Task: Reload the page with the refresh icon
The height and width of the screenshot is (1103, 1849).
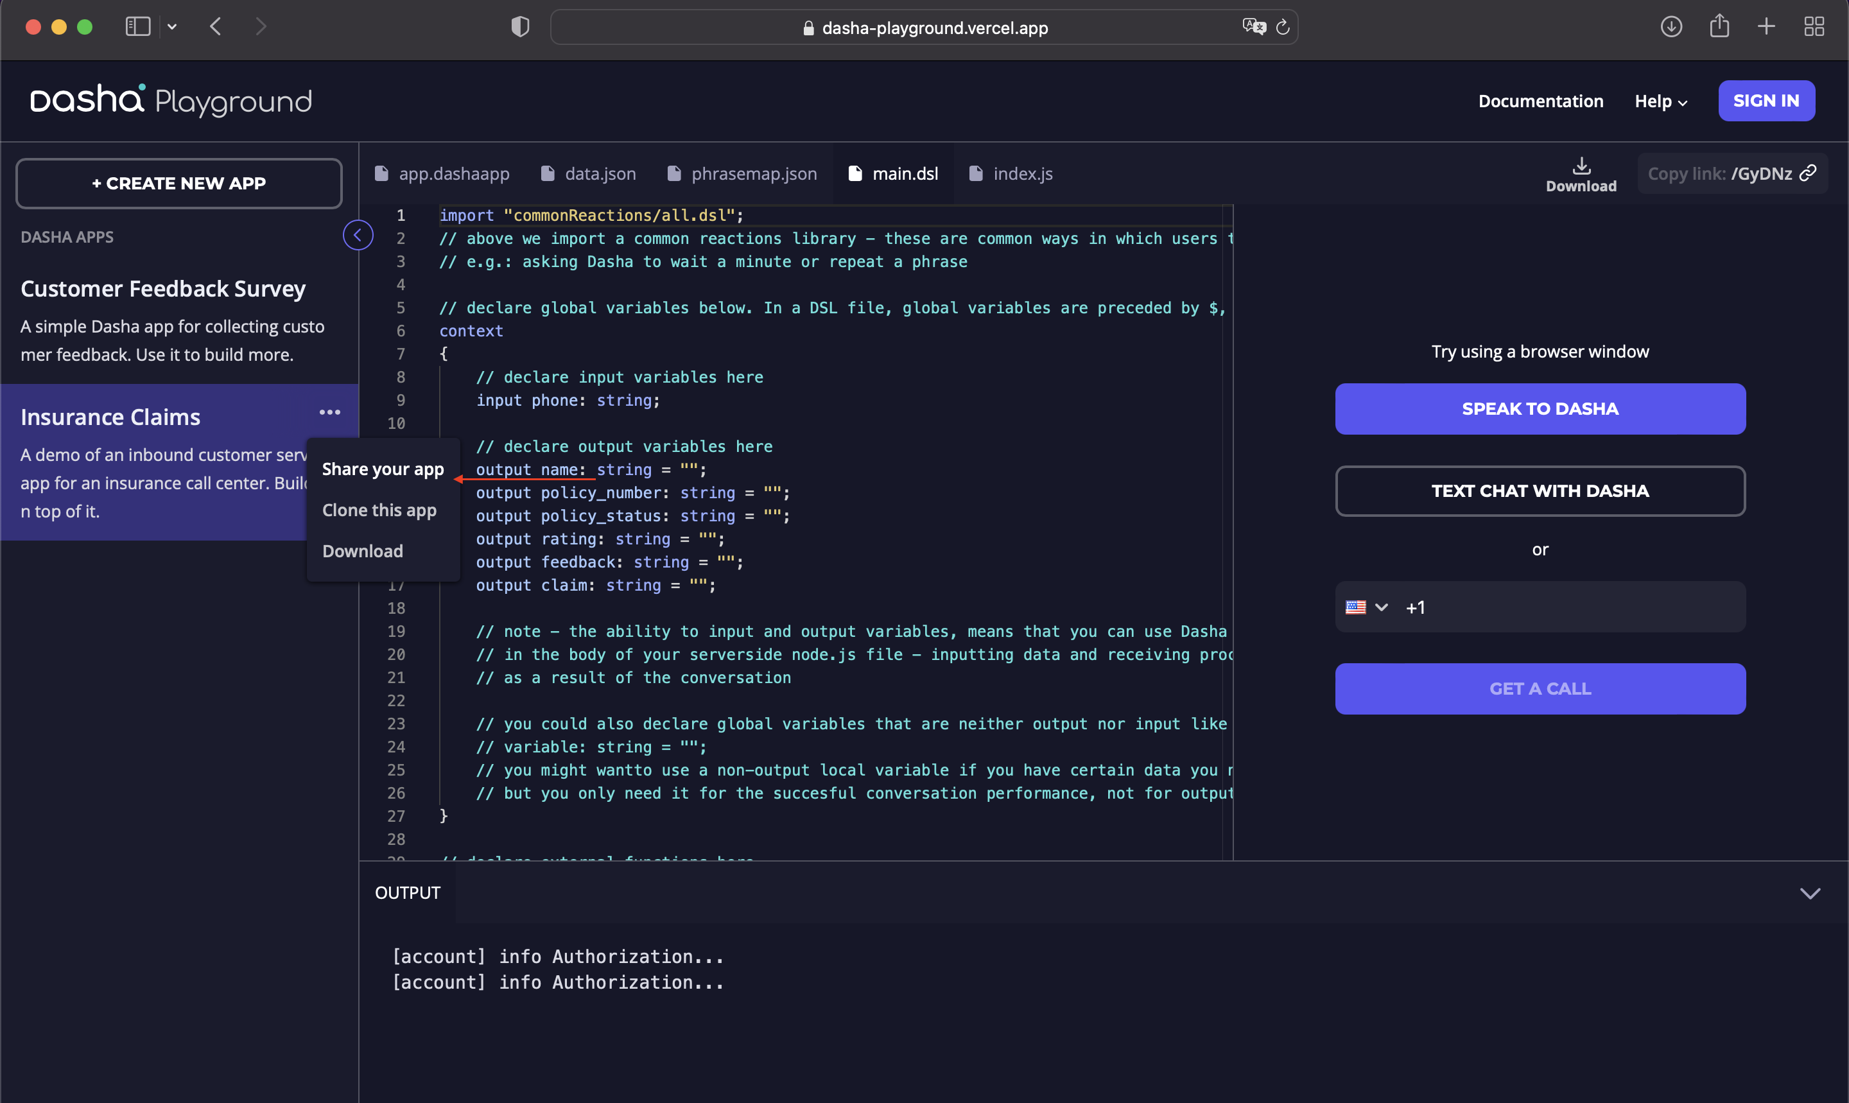Action: pyautogui.click(x=1283, y=28)
